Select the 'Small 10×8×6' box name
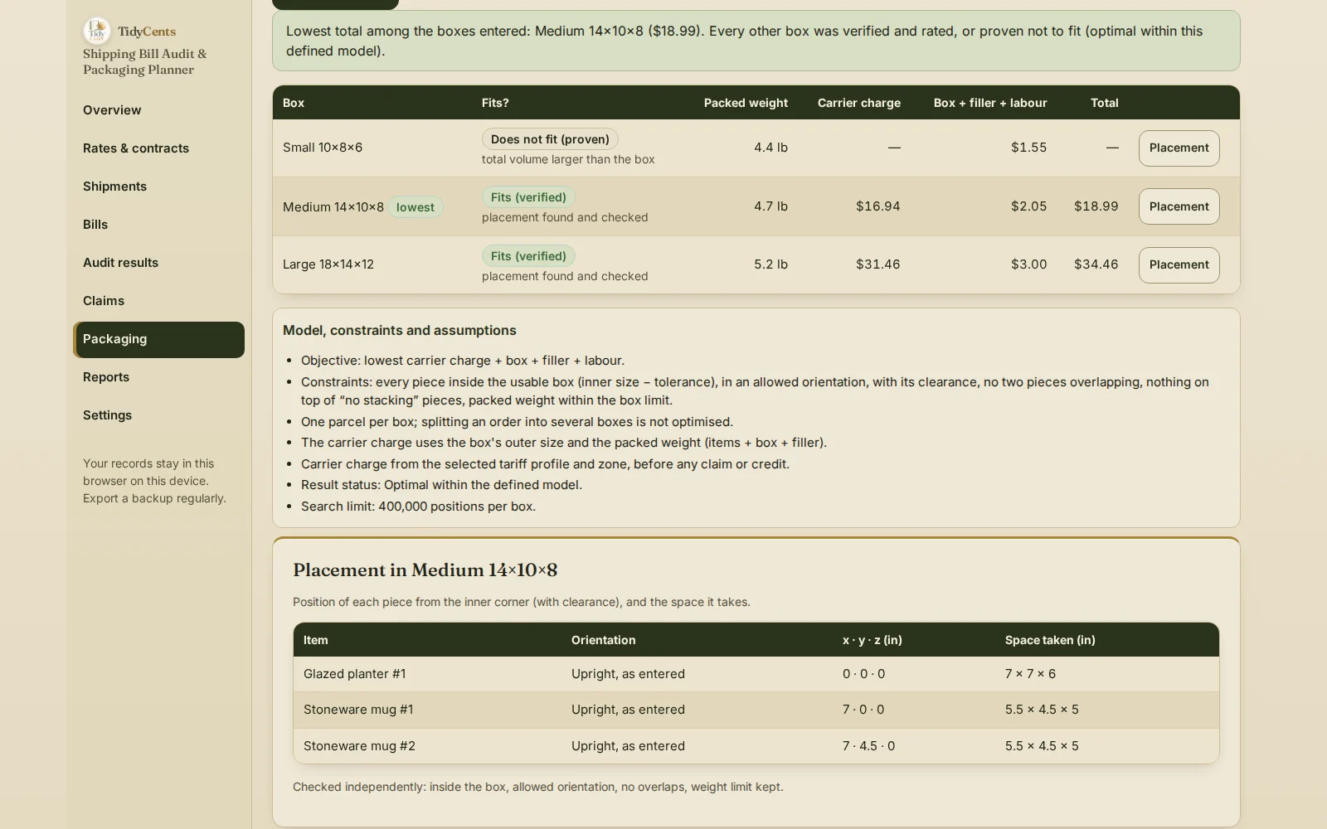Screen dimensions: 1327x829 [323, 148]
